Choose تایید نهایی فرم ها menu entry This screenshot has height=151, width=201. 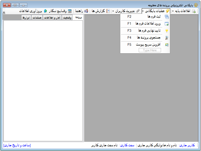point(149,30)
